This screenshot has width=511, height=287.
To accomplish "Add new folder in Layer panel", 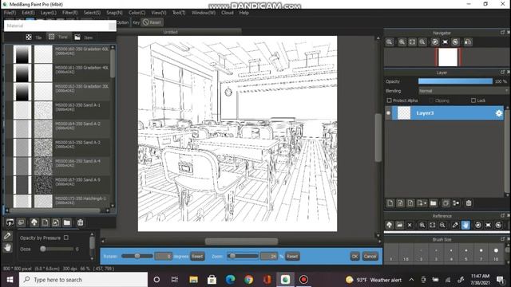I will pyautogui.click(x=433, y=203).
